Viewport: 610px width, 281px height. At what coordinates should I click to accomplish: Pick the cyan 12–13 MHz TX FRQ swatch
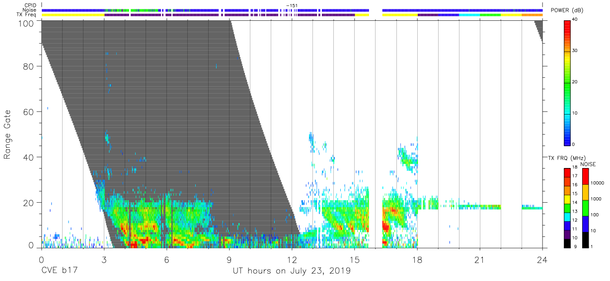567,217
